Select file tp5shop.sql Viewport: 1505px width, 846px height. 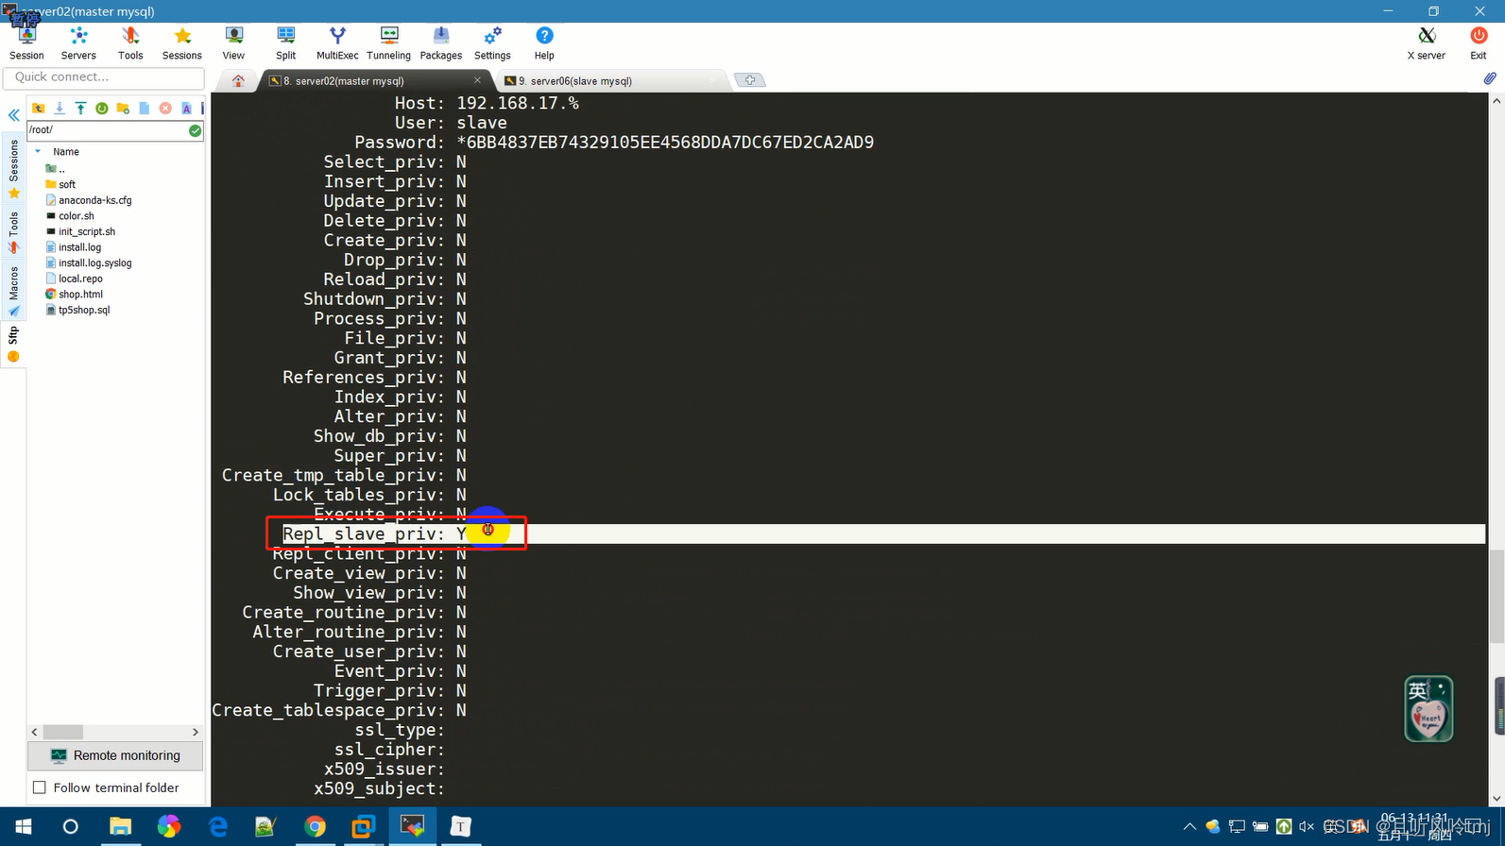coord(77,310)
